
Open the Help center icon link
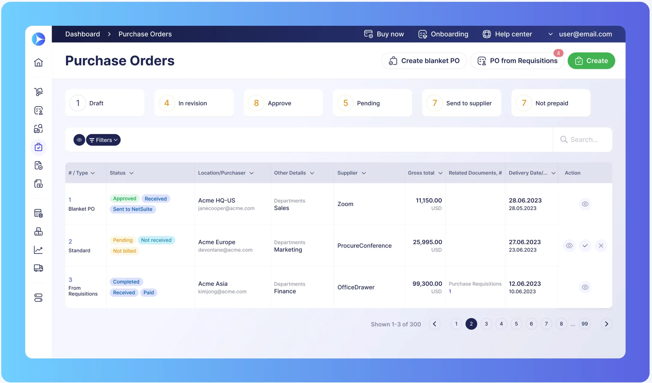pyautogui.click(x=507, y=34)
